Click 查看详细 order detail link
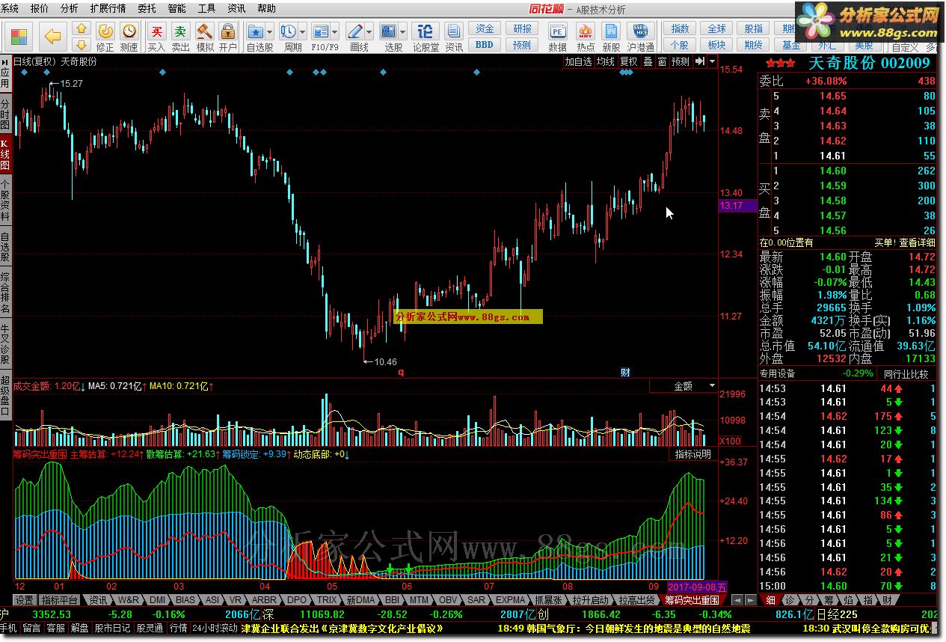 (x=916, y=242)
